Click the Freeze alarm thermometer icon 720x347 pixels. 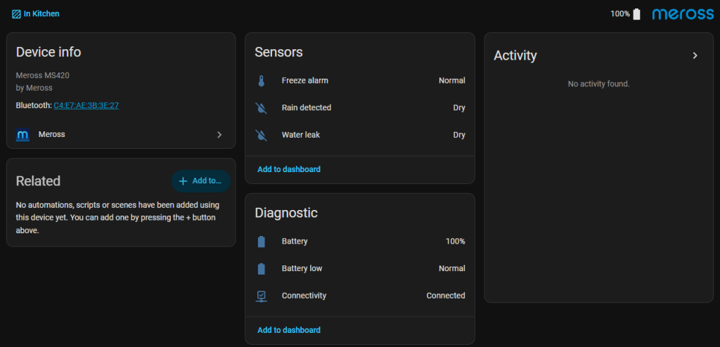coord(262,81)
